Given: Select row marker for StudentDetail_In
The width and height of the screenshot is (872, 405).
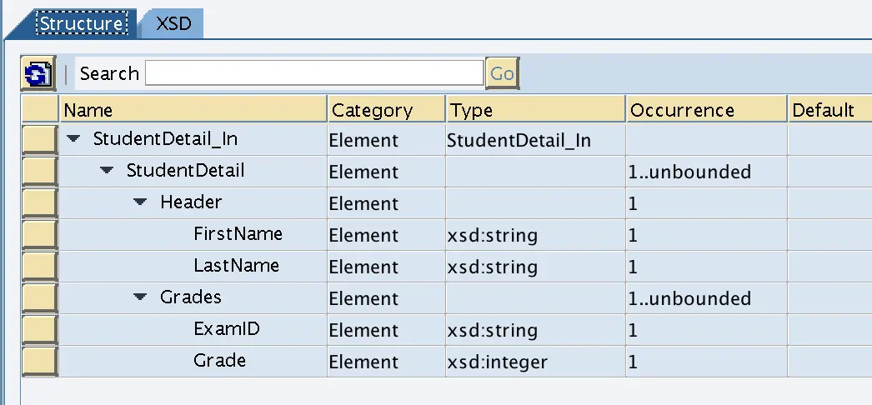Looking at the screenshot, I should click(39, 139).
